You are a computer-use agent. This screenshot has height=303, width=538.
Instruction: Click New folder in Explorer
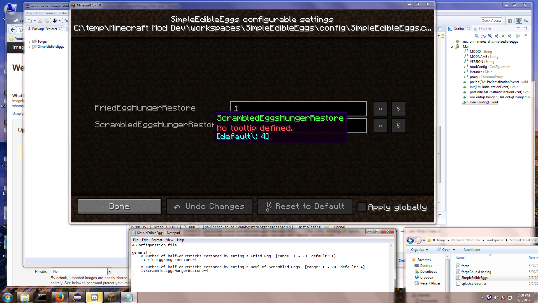pyautogui.click(x=472, y=250)
